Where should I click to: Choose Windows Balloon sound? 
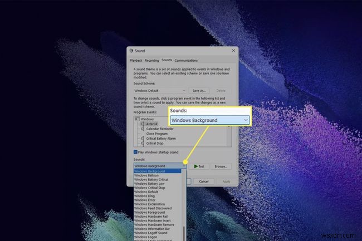click(158, 175)
